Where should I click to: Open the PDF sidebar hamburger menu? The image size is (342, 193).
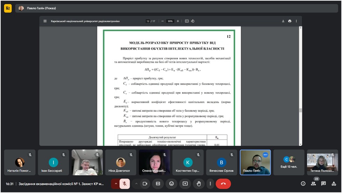tap(45, 21)
